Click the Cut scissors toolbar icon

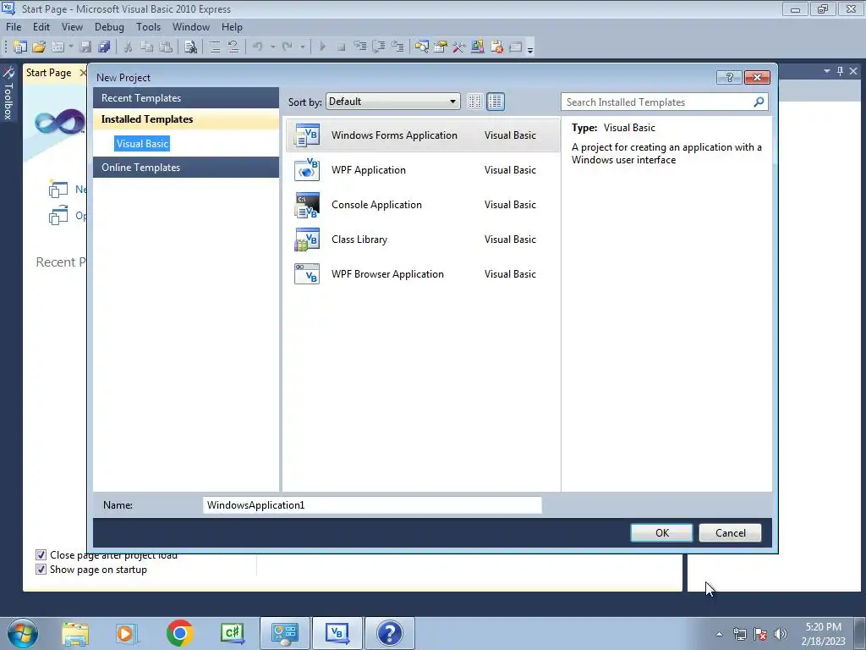(128, 47)
